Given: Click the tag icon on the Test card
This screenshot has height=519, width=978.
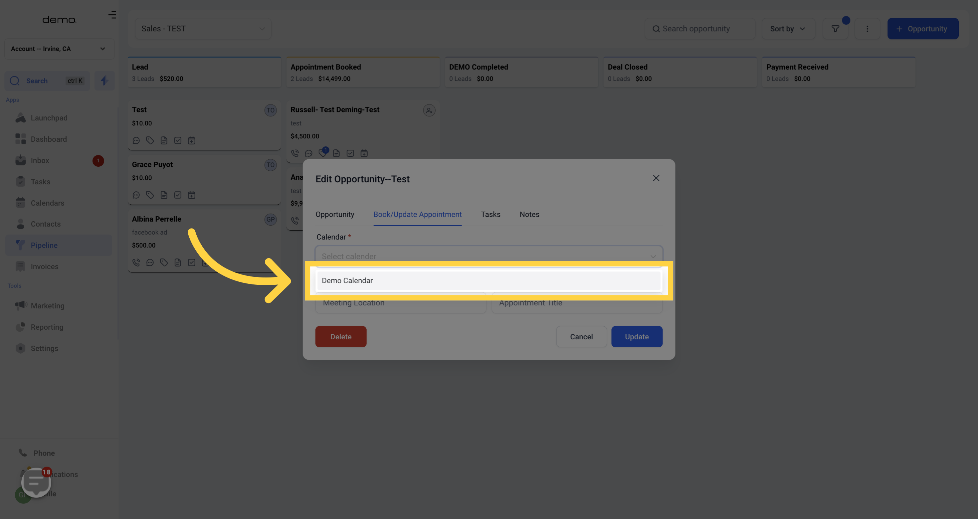Looking at the screenshot, I should 150,140.
